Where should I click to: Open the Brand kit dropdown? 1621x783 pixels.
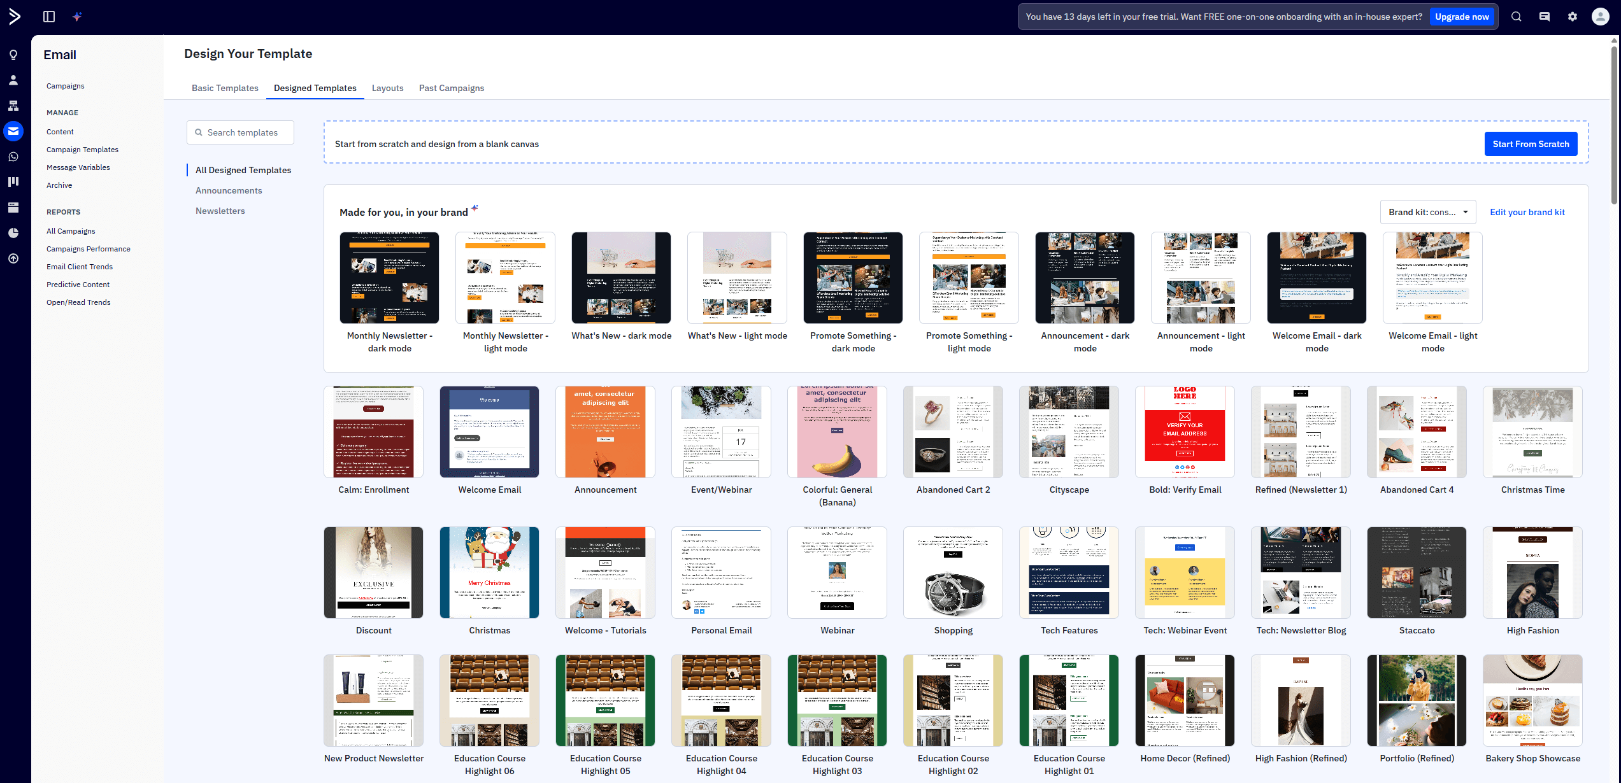(1427, 211)
